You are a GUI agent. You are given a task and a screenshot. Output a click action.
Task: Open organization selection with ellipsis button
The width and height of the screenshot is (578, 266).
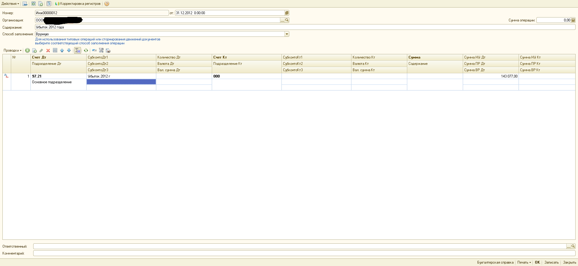tap(282, 20)
